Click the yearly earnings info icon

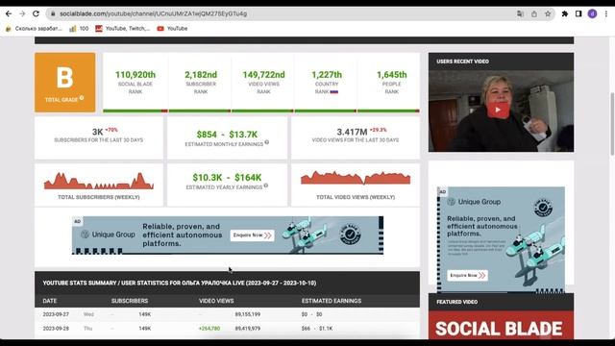pos(266,185)
